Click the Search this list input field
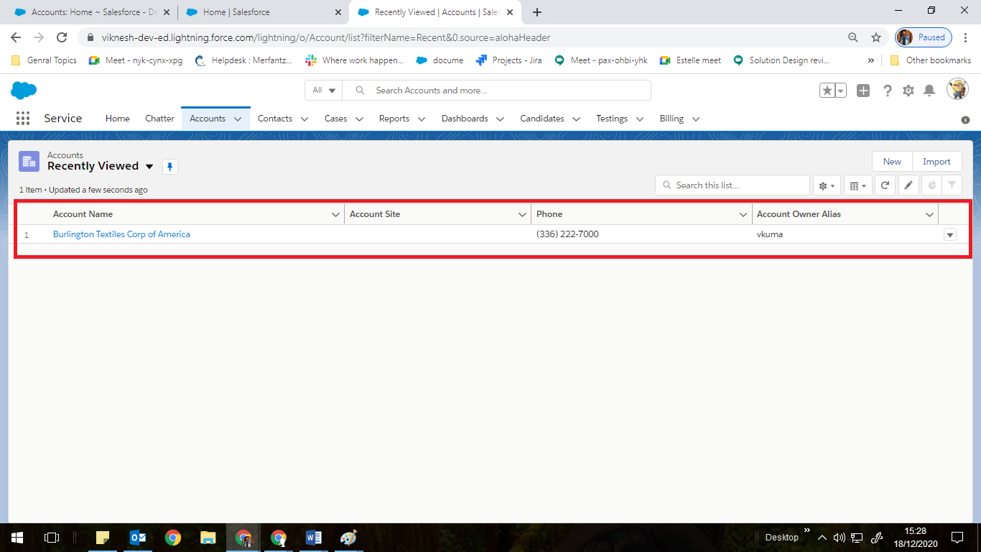 (x=732, y=185)
